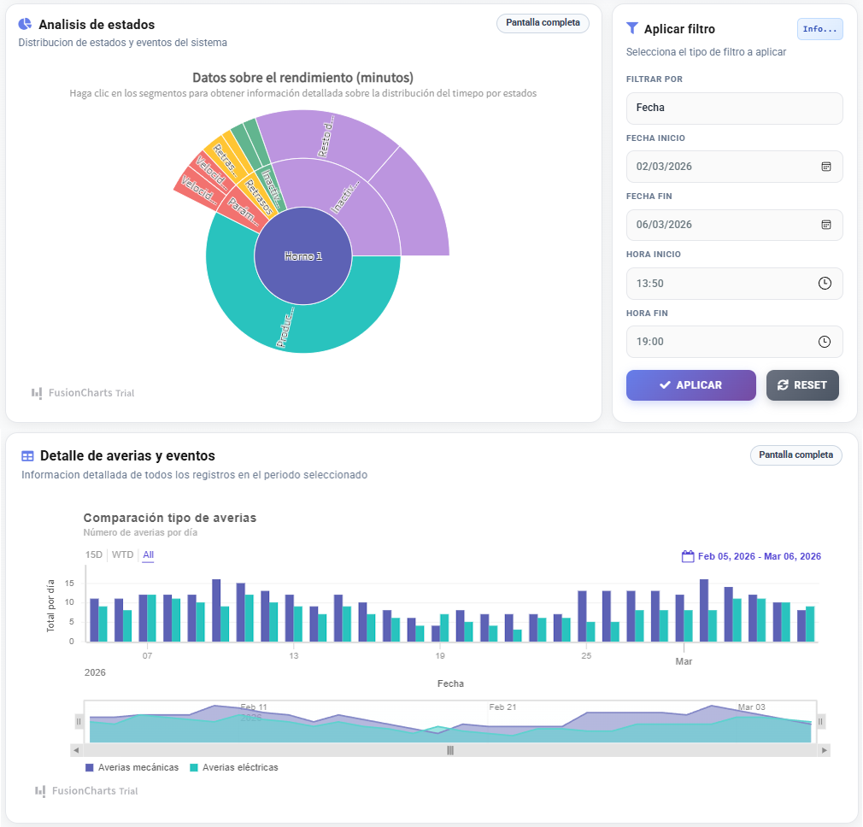
Task: Click the calendar icon beside the date range
Action: [688, 556]
